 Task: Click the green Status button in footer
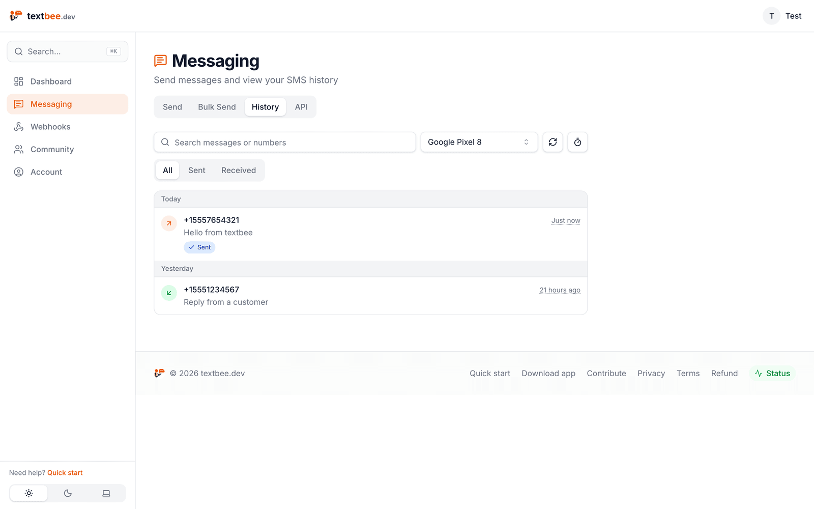tap(772, 373)
